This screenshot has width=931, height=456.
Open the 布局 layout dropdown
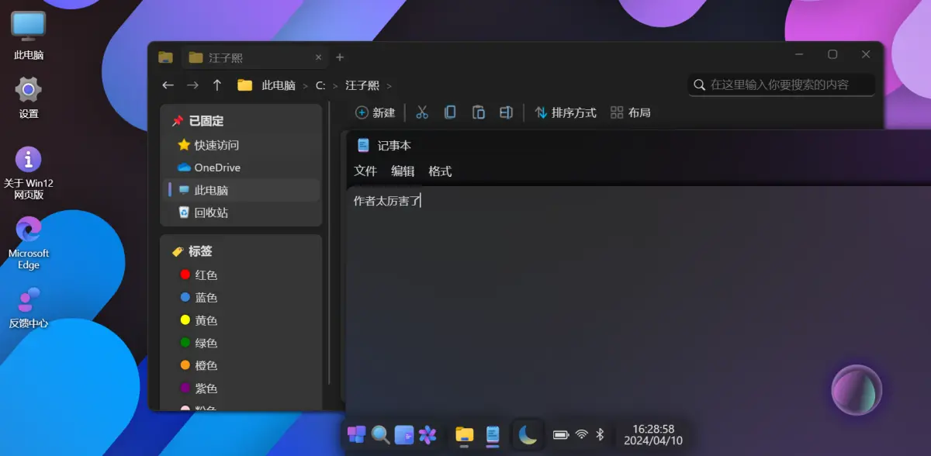(x=631, y=112)
